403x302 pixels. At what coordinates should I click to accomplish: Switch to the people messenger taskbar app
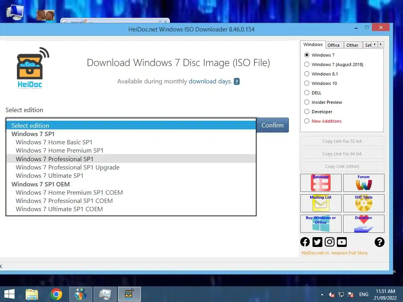click(x=81, y=294)
